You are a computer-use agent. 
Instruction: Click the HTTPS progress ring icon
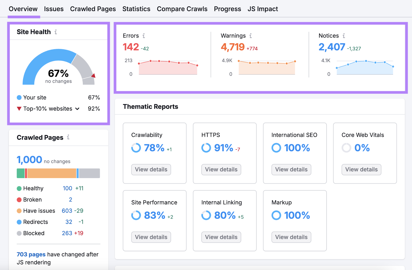click(x=206, y=148)
